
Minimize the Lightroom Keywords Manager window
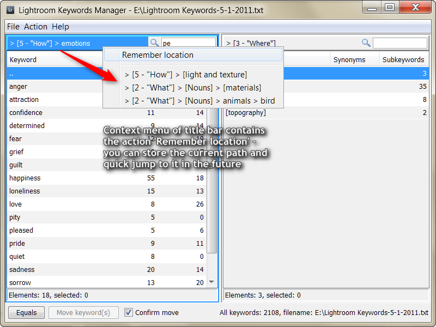click(x=372, y=8)
